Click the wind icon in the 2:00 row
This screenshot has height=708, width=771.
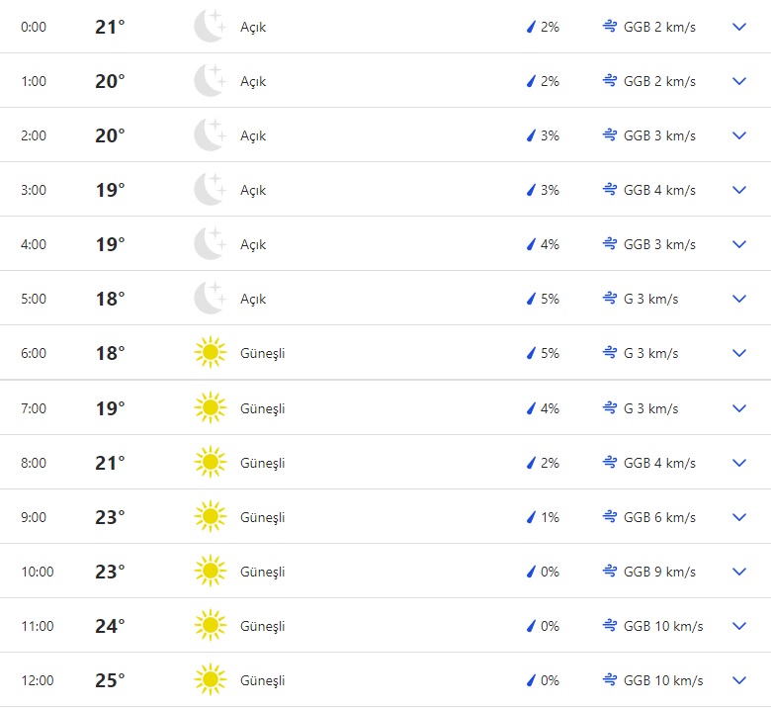coord(609,135)
